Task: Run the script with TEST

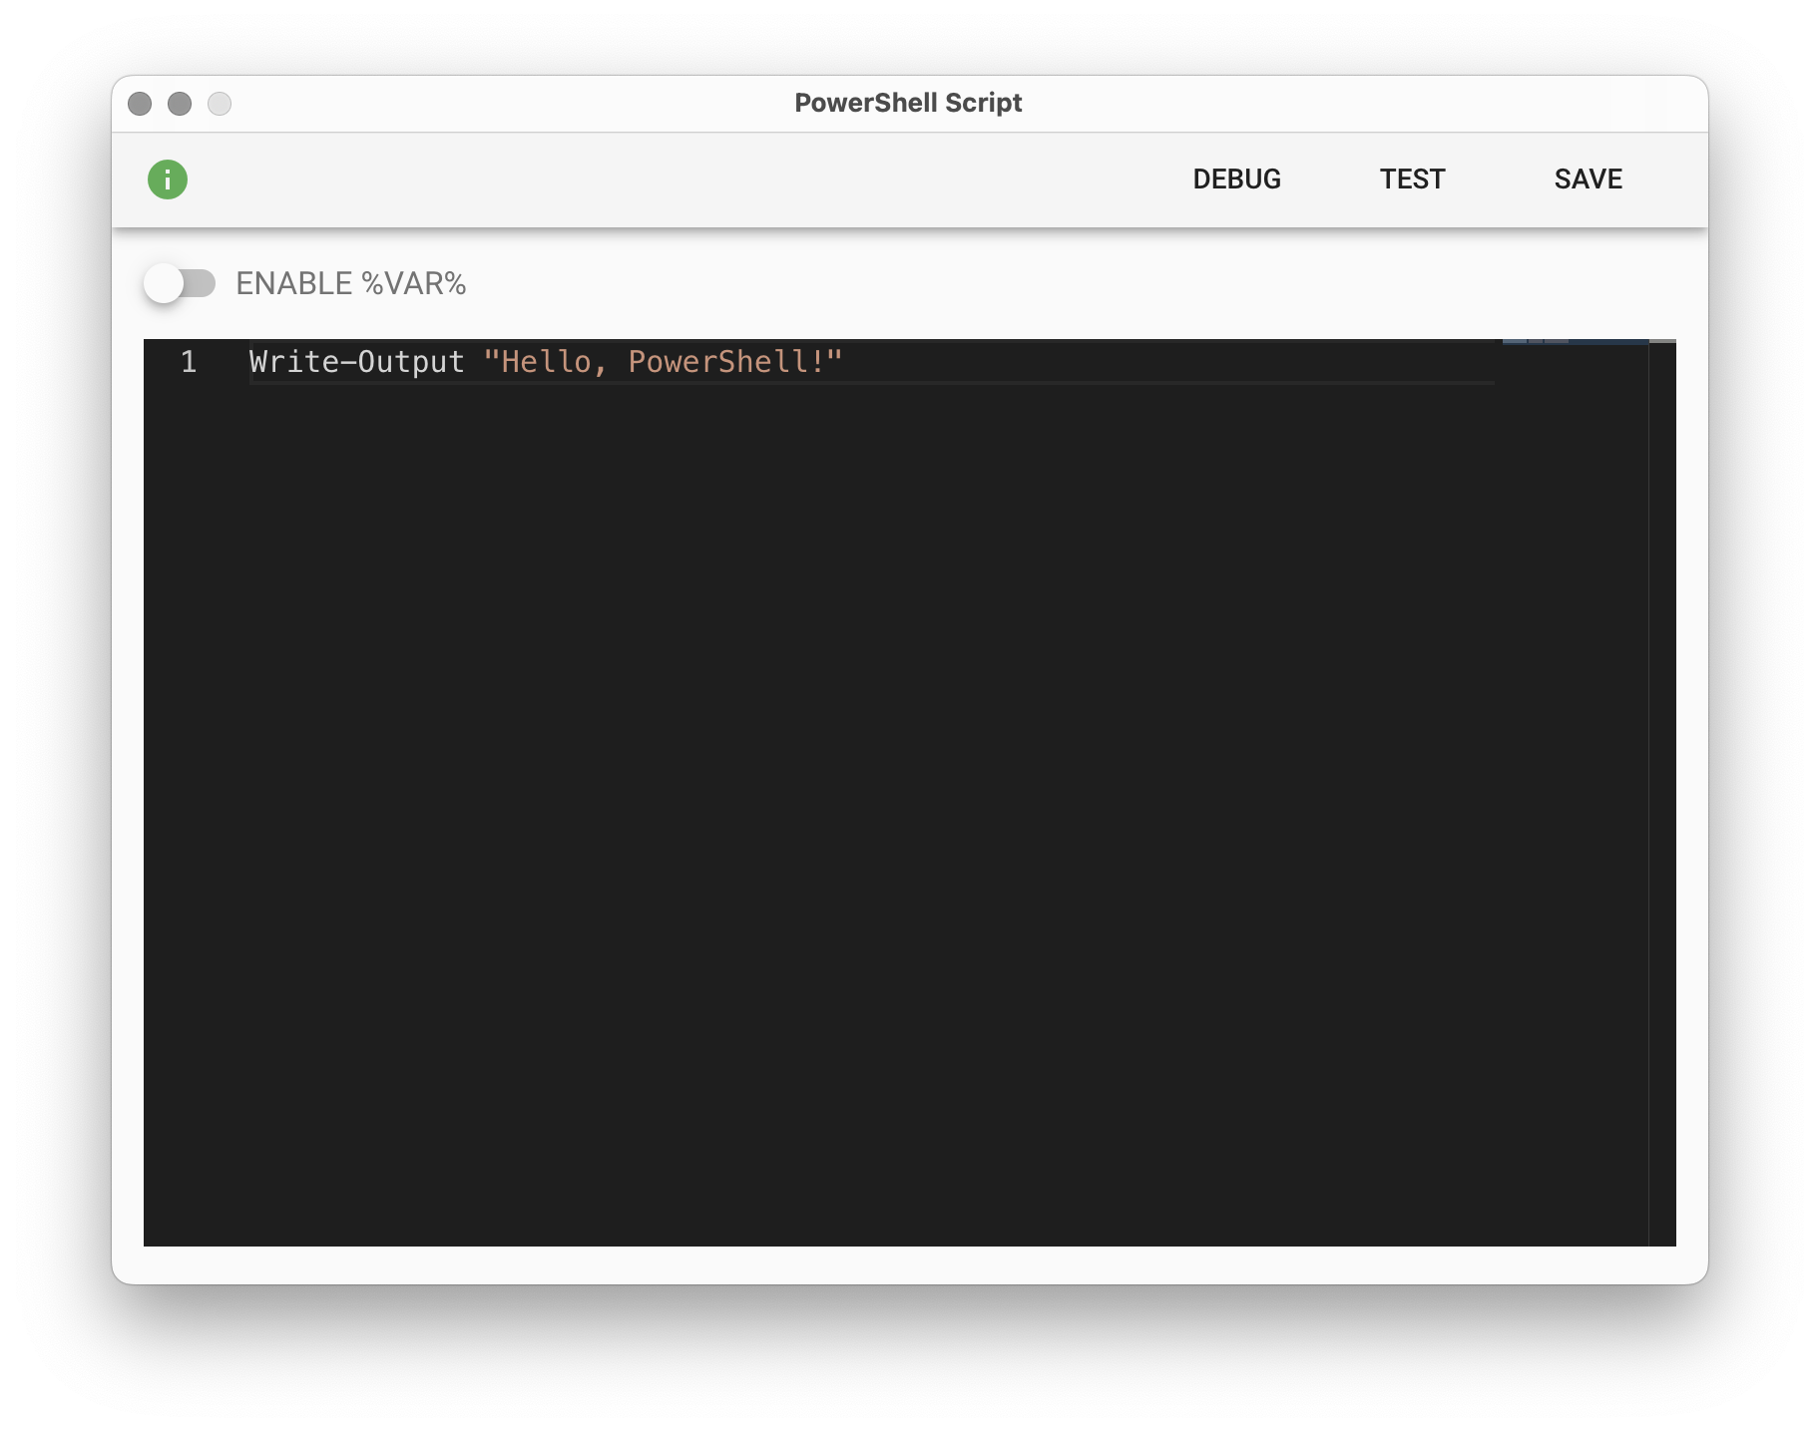Action: (1412, 179)
